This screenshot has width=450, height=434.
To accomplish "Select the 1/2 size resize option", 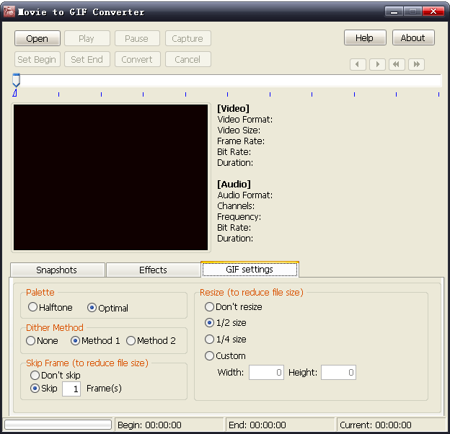I will pos(225,323).
